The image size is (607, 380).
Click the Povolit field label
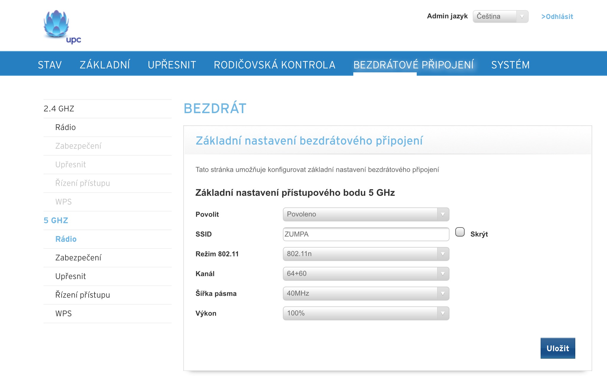click(207, 214)
